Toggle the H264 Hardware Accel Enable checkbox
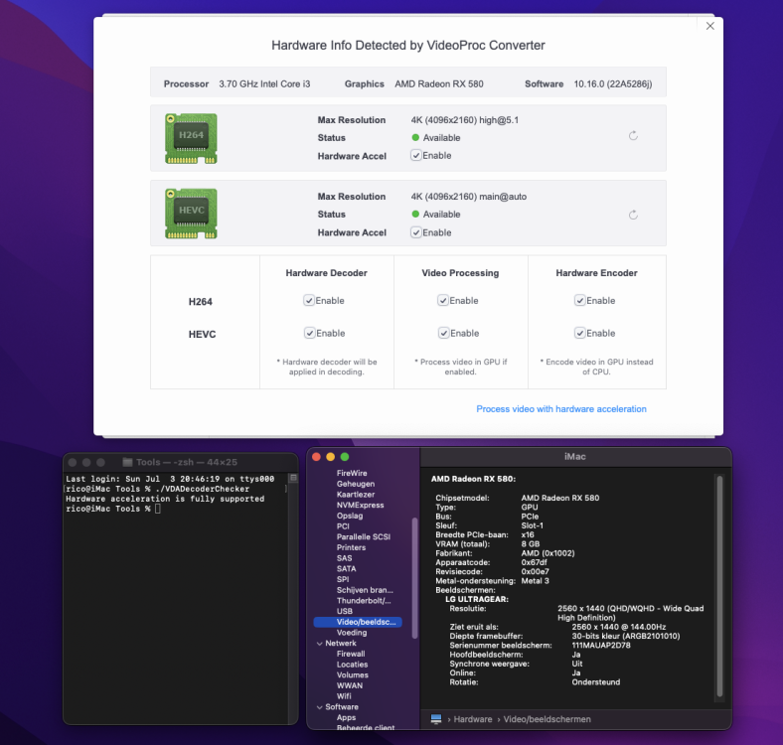The image size is (783, 745). (x=416, y=155)
